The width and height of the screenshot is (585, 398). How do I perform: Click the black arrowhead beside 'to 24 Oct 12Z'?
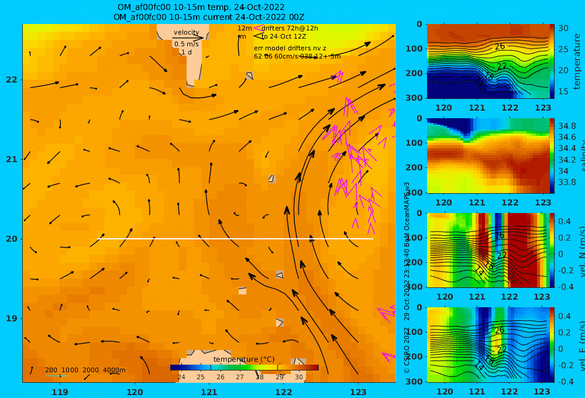(258, 36)
